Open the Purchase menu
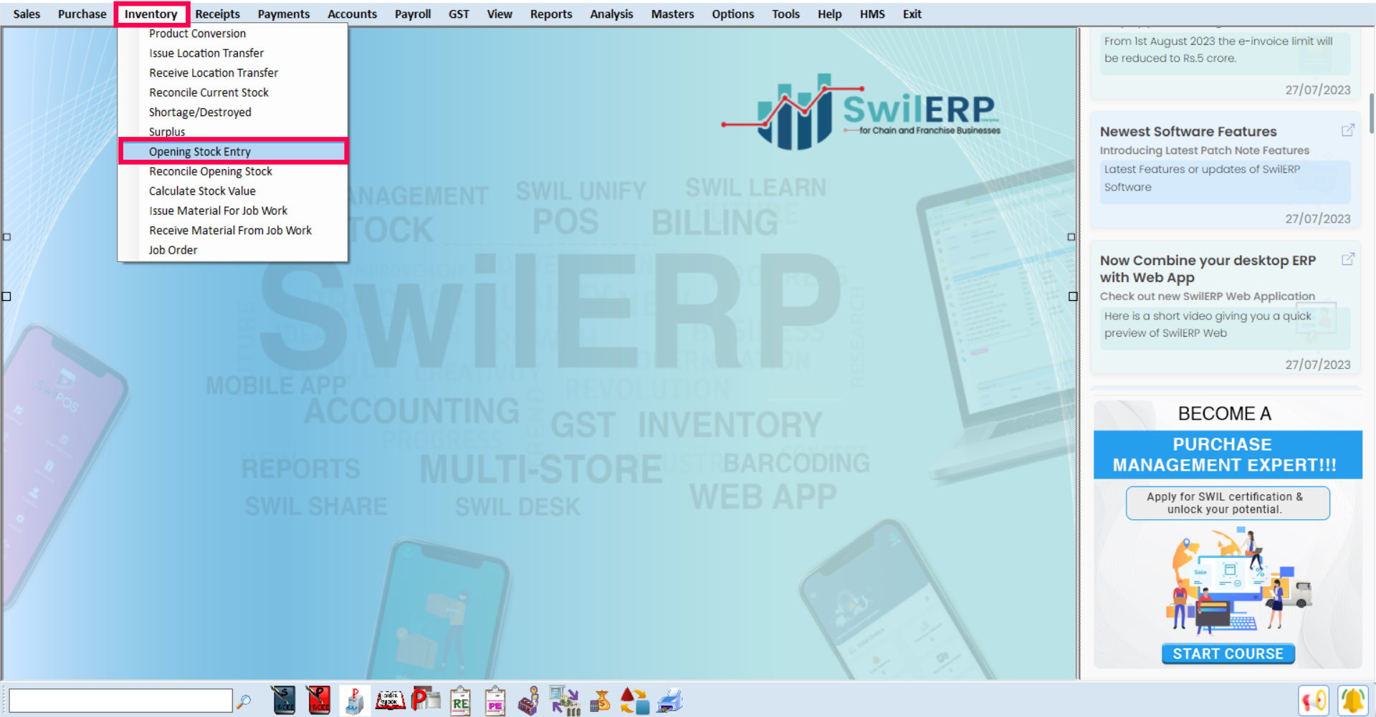This screenshot has width=1376, height=717. pyautogui.click(x=82, y=14)
